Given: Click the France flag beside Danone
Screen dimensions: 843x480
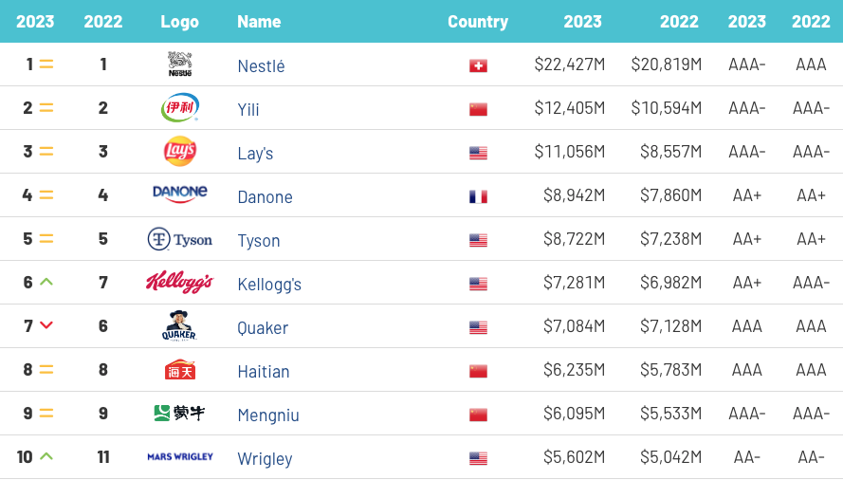Looking at the screenshot, I should [478, 196].
